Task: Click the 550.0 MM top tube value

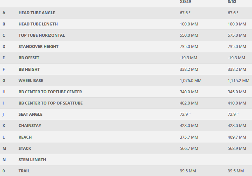Action: (x=189, y=35)
